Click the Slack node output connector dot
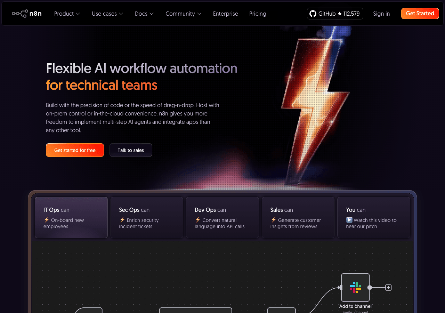The width and height of the screenshot is (445, 313). 370,288
